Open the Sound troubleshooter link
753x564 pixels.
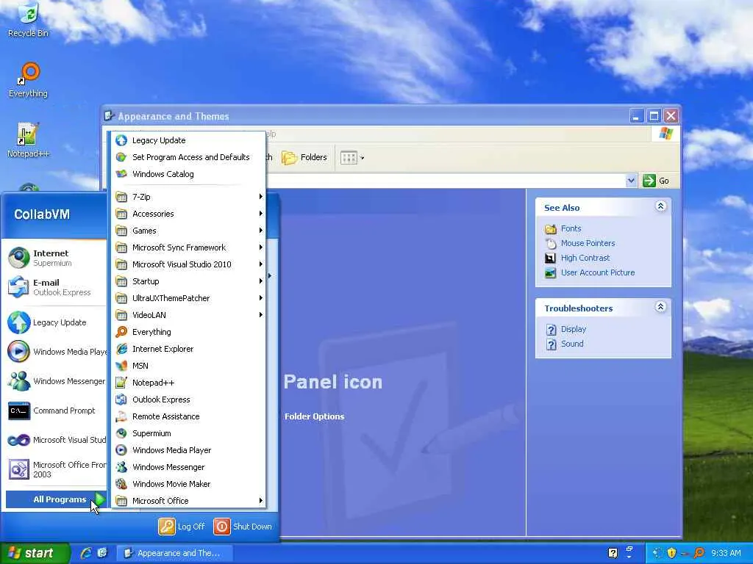click(x=572, y=344)
